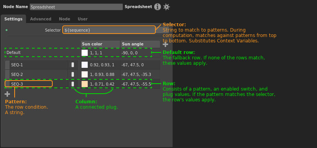Open the node info icon
The image size is (317, 148).
(157, 7)
